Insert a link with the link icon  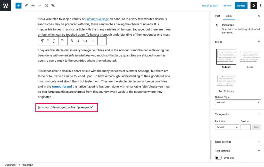point(85,41)
